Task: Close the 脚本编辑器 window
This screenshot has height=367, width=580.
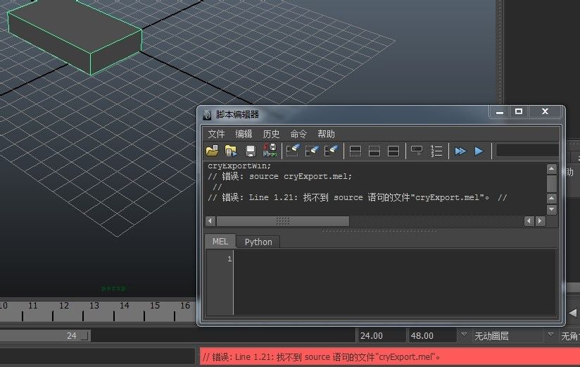Action: pos(545,111)
